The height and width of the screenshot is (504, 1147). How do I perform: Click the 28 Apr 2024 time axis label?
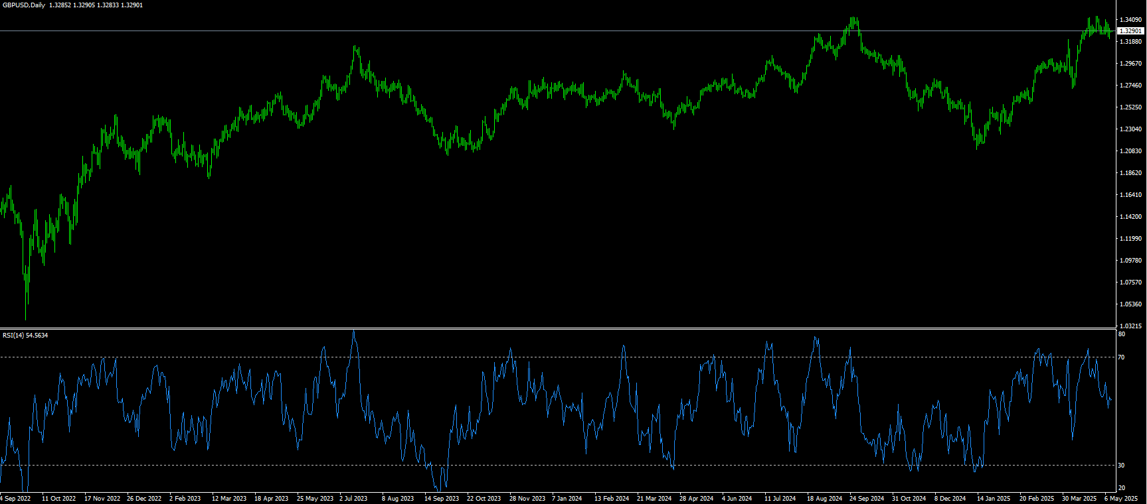[x=696, y=499]
